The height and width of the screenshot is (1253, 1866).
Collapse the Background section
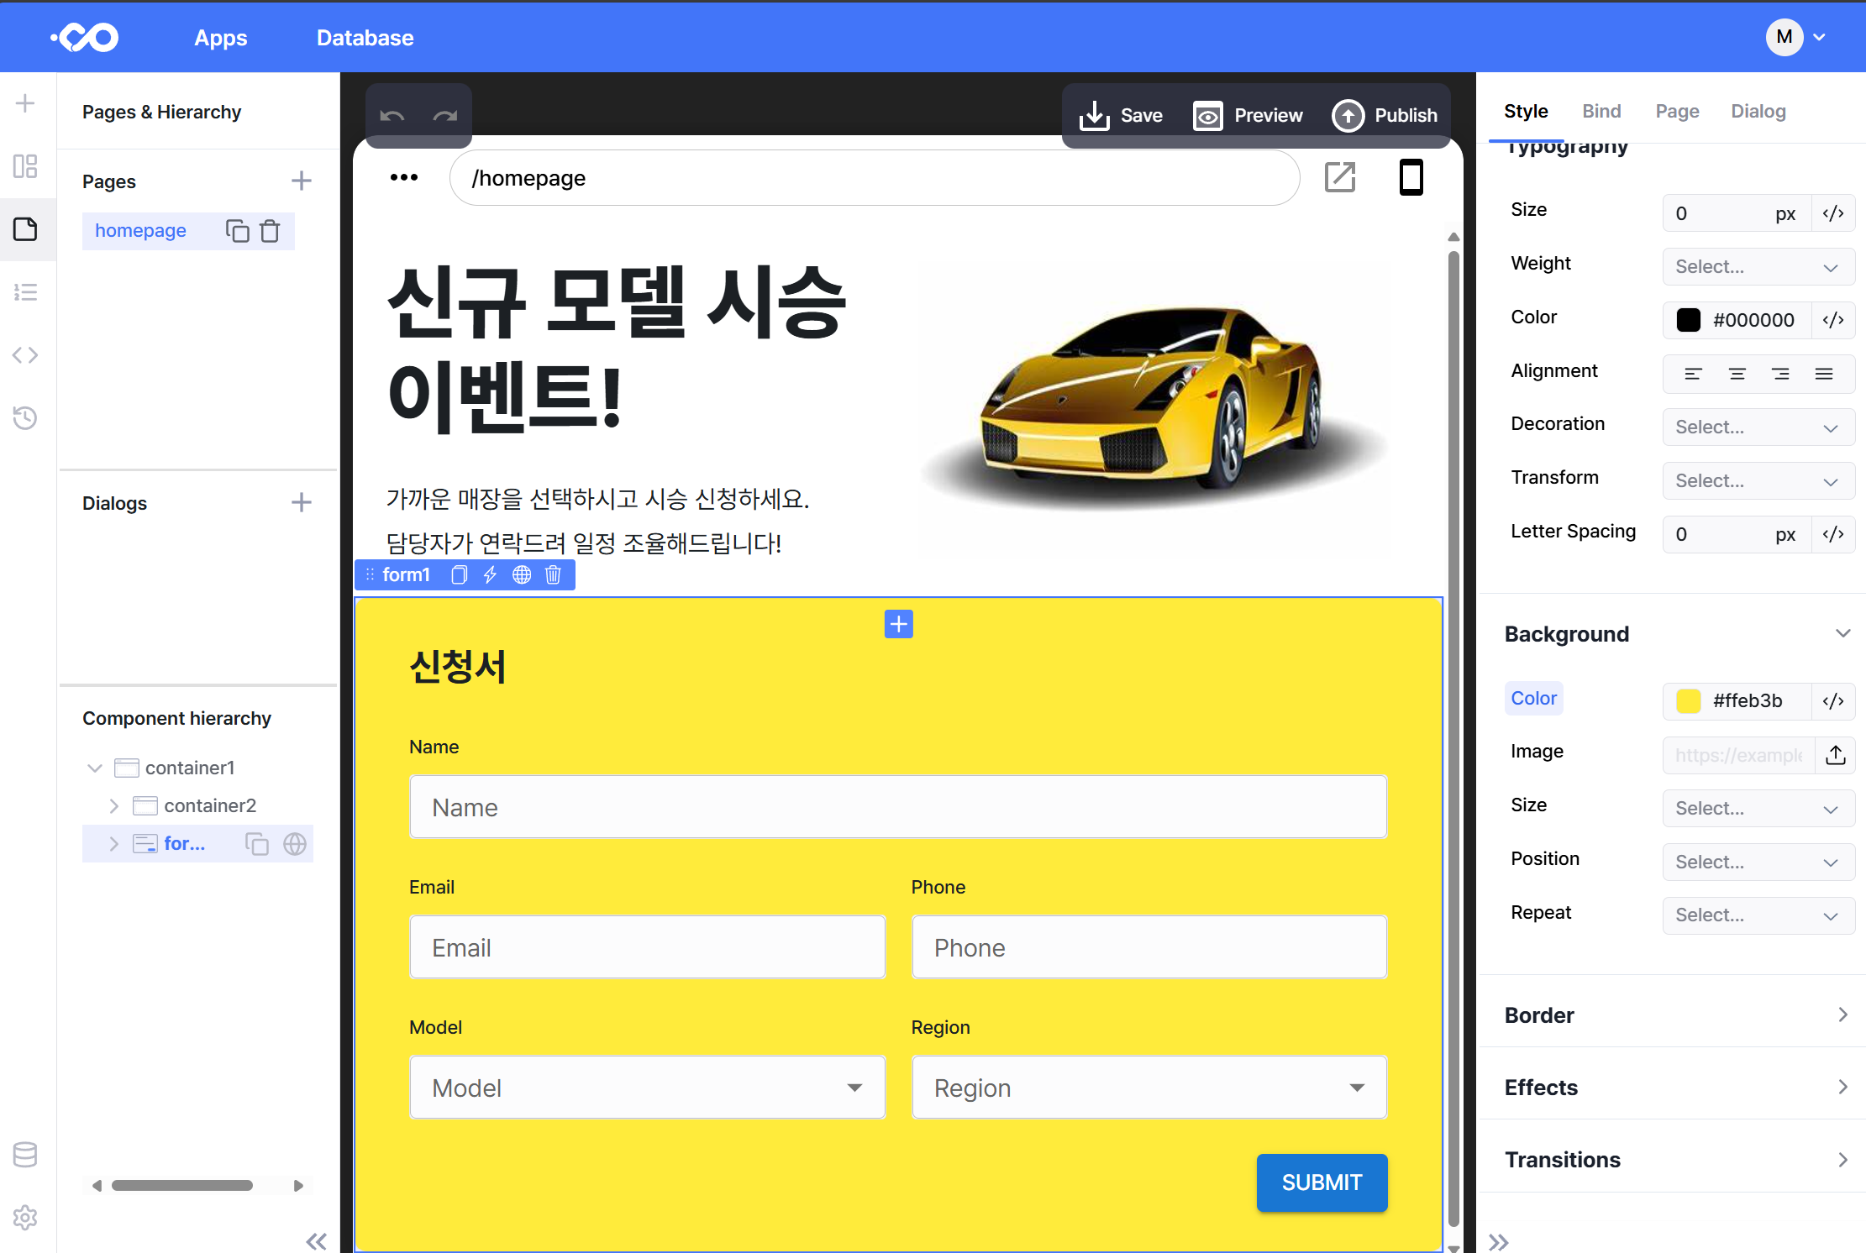pos(1843,634)
